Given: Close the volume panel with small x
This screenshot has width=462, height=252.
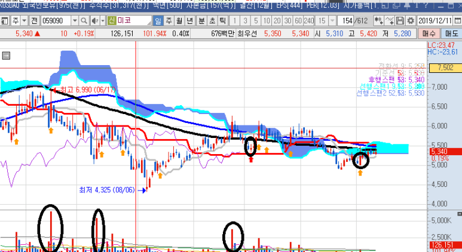Looking at the screenshot, I should pos(460,214).
